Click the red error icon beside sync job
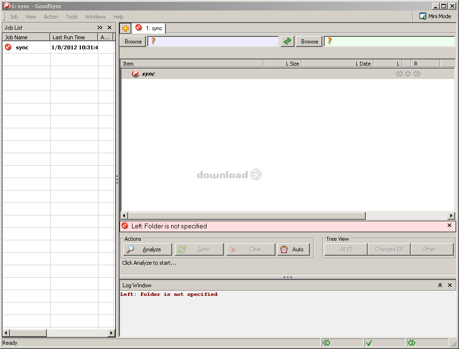This screenshot has width=459, height=349. click(x=8, y=47)
